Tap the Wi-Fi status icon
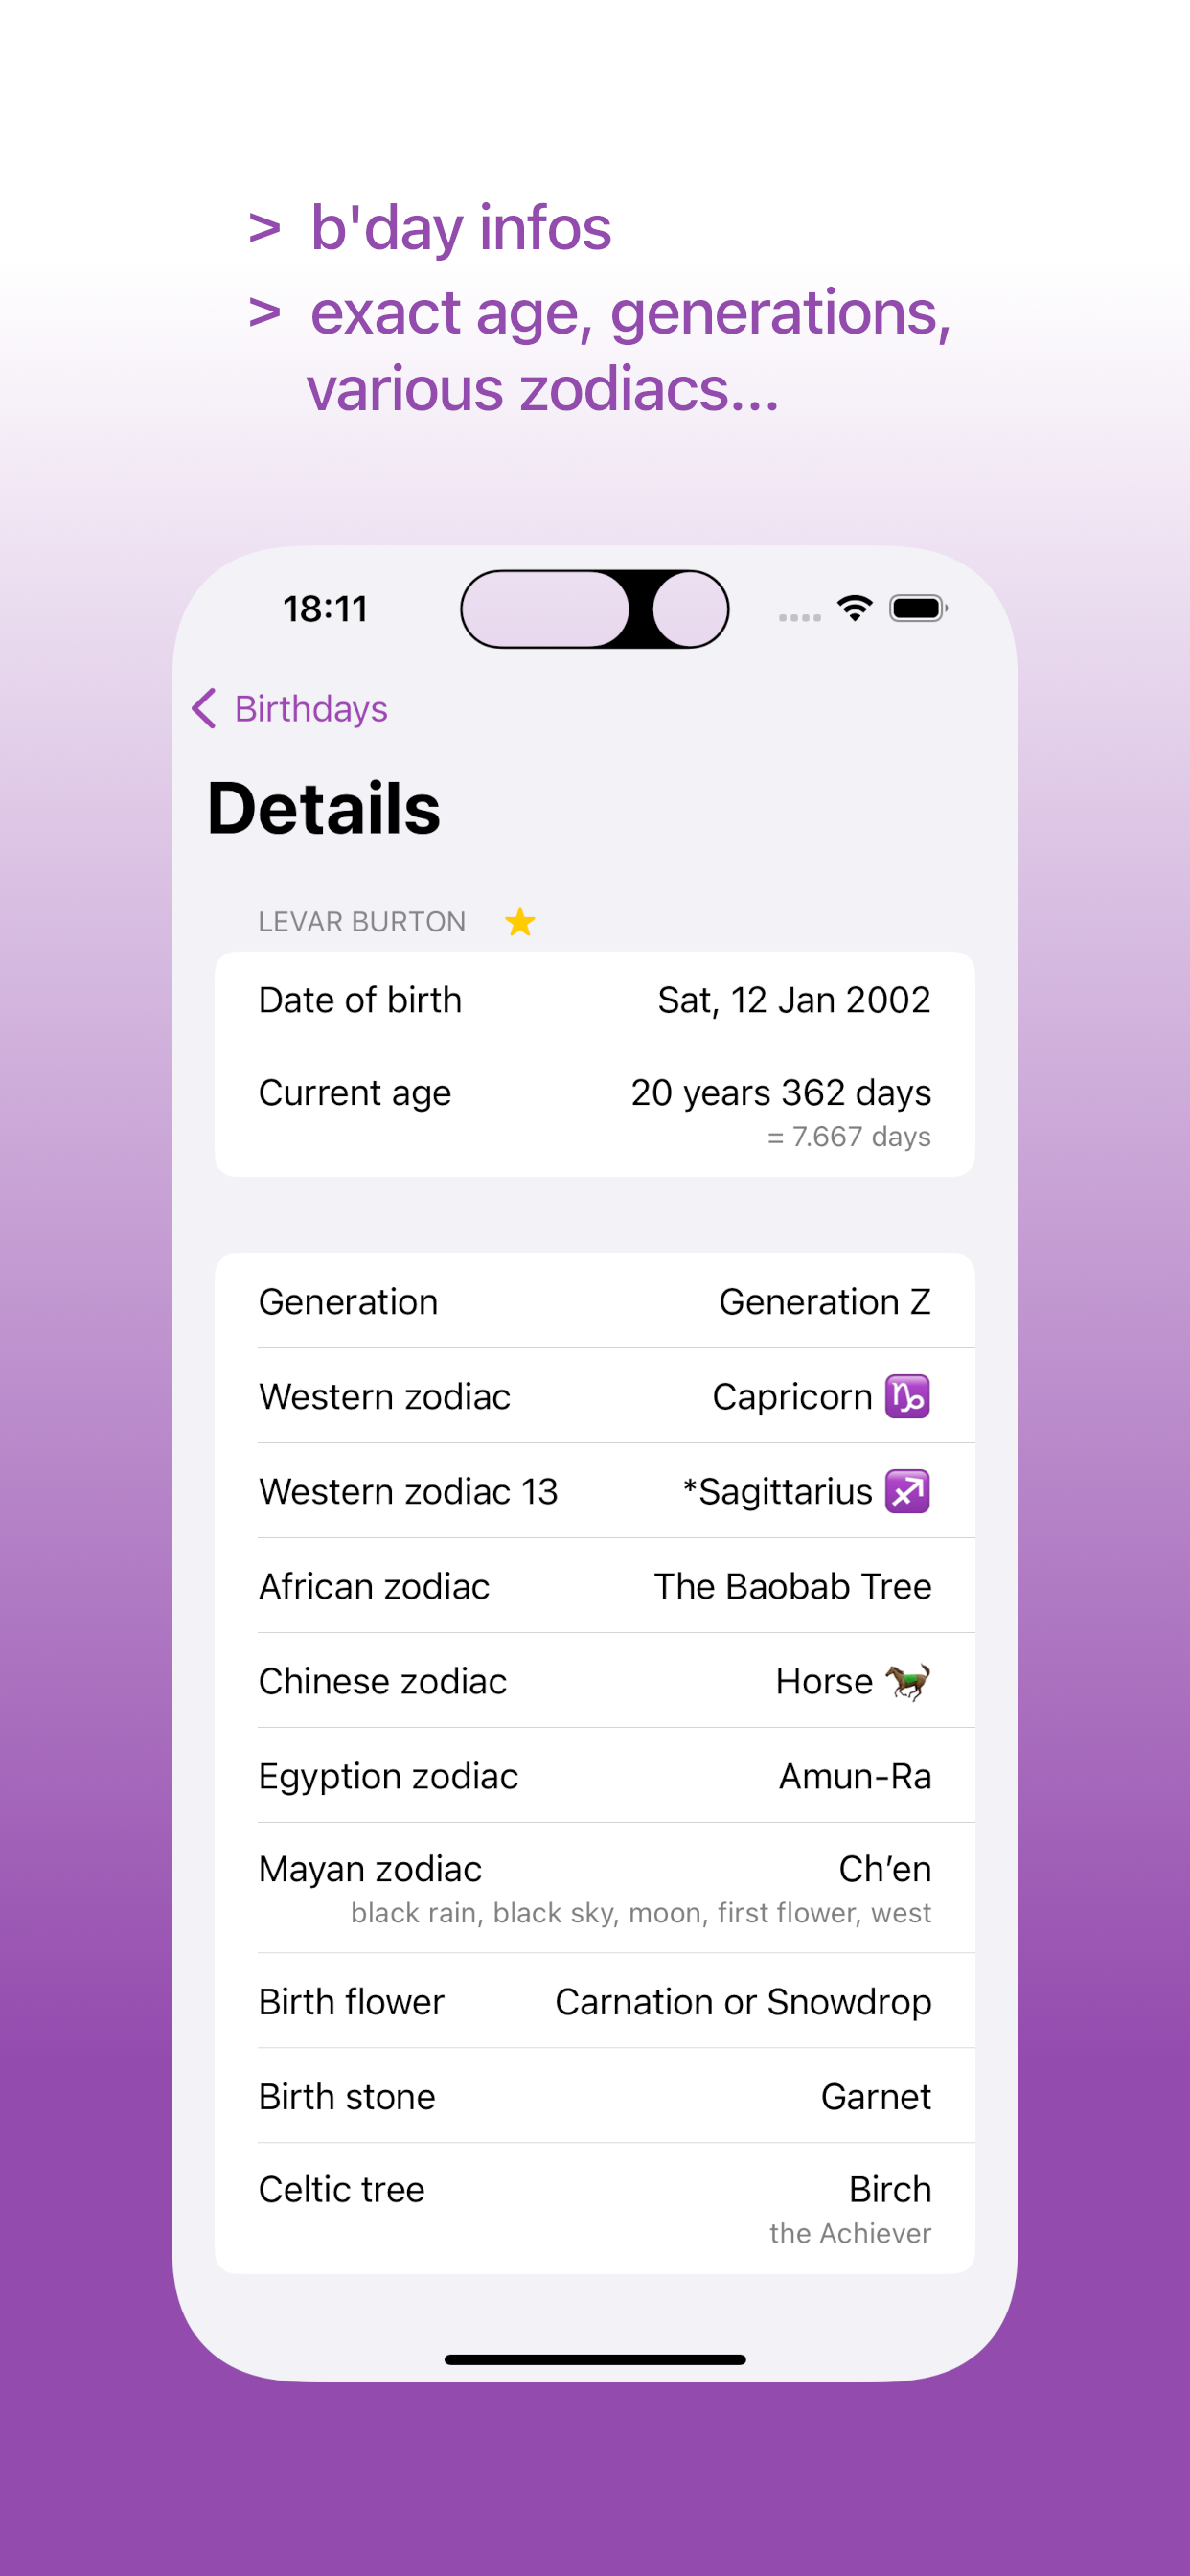The height and width of the screenshot is (2576, 1190). click(x=855, y=608)
